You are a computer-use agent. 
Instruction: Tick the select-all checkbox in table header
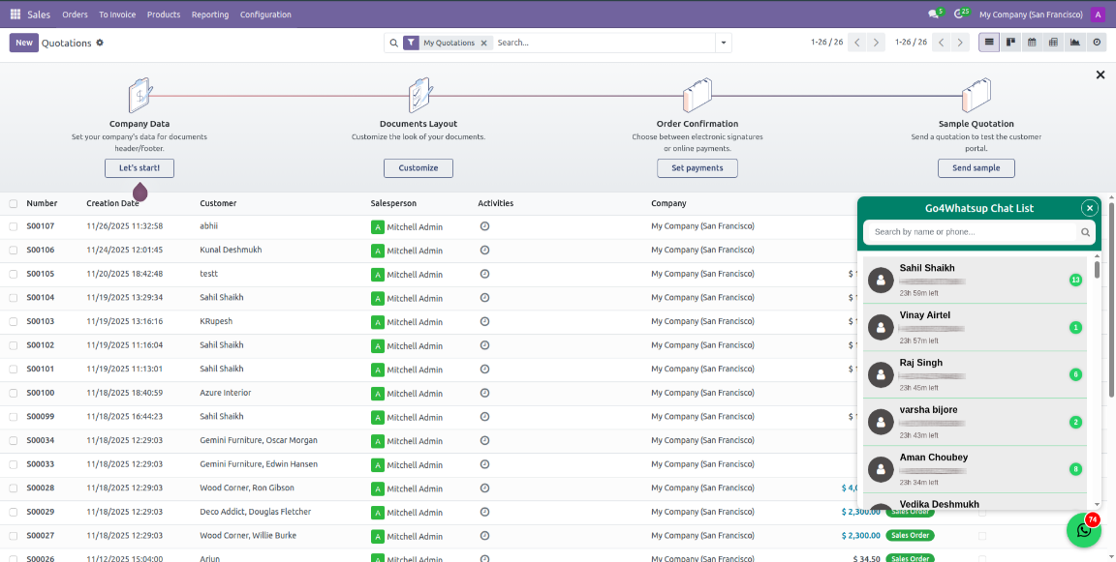coord(14,204)
